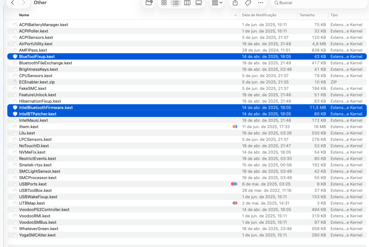Click the 11,5 MB size value

(x=318, y=107)
